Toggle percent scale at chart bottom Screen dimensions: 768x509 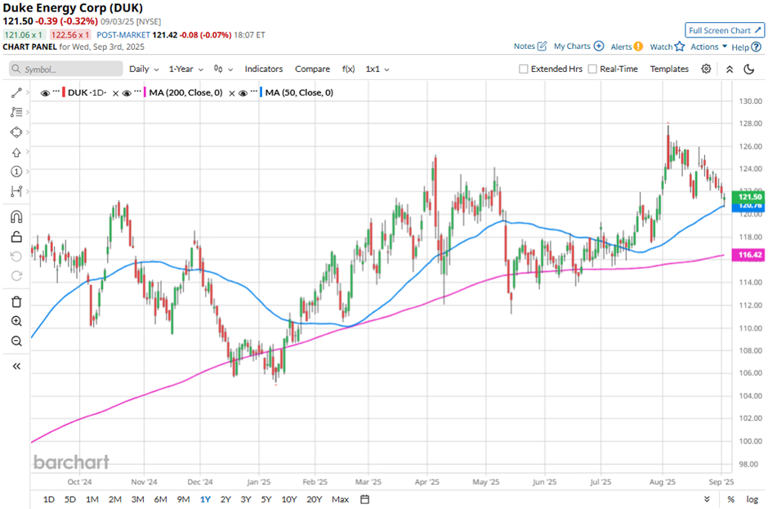tap(730, 499)
